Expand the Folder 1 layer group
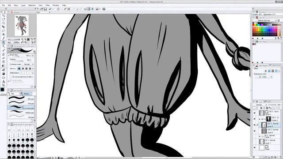This screenshot has width=283, height=159. pyautogui.click(x=260, y=136)
